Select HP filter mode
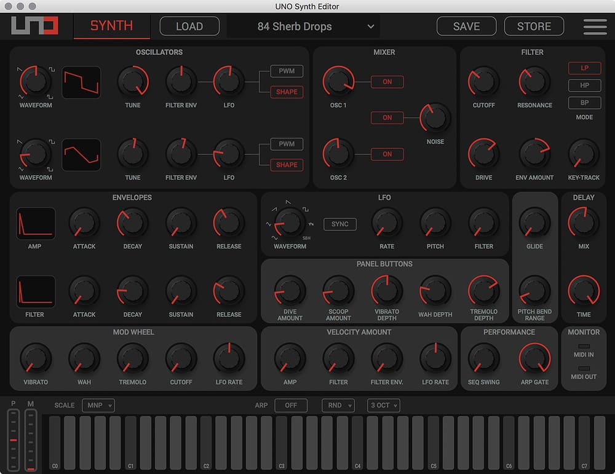The image size is (615, 474). click(x=584, y=85)
